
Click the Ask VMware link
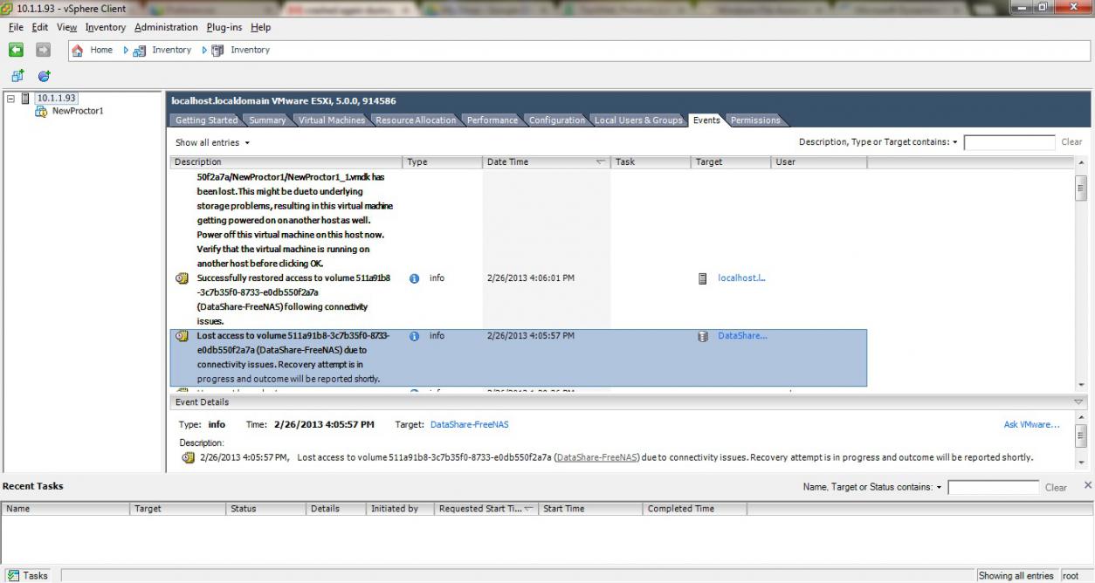1031,425
